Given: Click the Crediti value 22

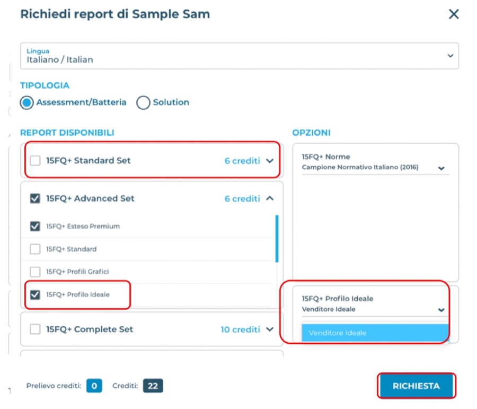Looking at the screenshot, I should point(153,386).
